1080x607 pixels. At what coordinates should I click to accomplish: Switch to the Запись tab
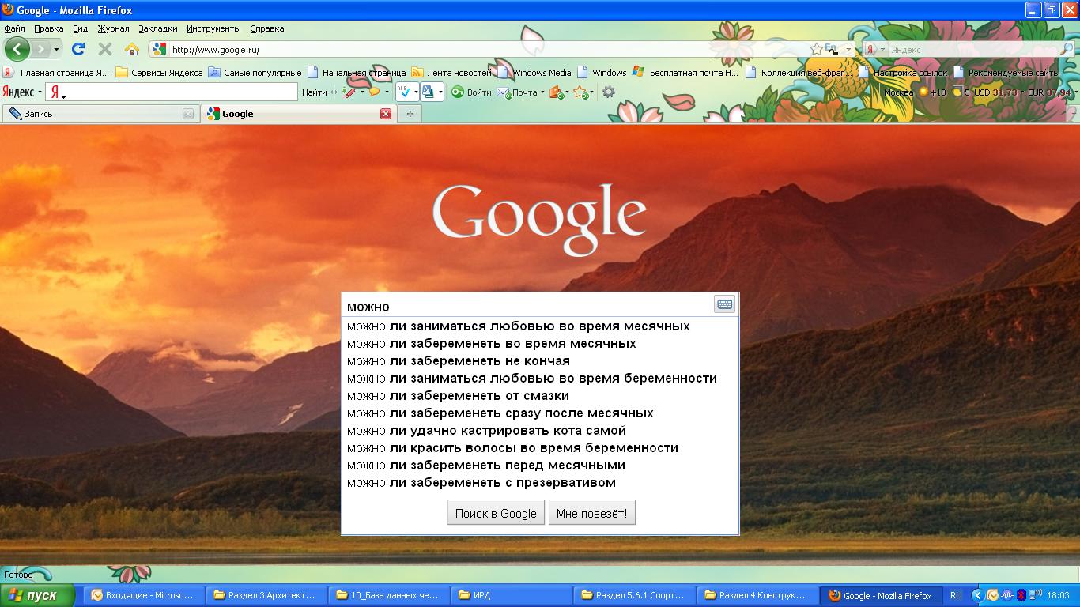click(100, 114)
